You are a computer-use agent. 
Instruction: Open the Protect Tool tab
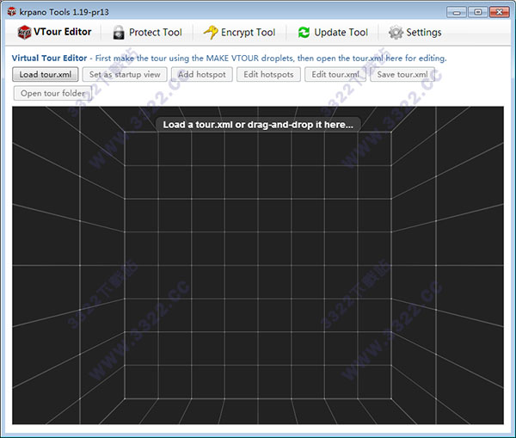click(x=147, y=33)
